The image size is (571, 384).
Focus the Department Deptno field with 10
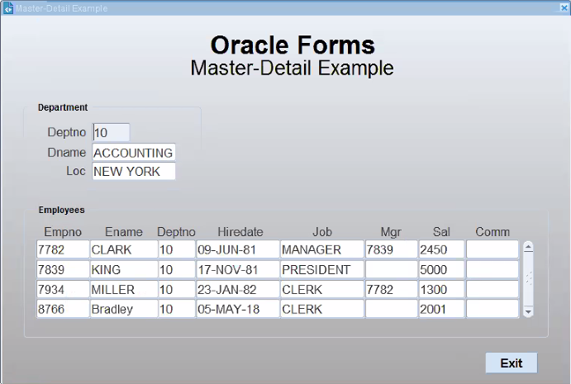pos(111,132)
